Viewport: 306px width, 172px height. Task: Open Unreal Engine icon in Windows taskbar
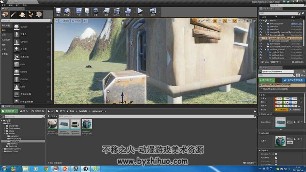pos(85,169)
